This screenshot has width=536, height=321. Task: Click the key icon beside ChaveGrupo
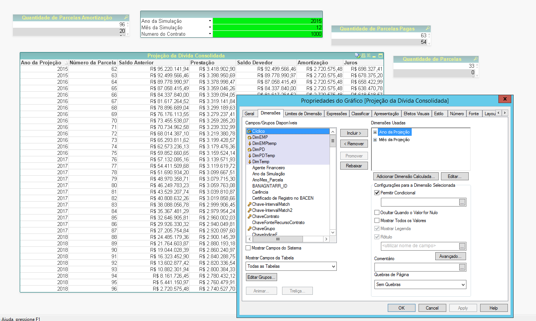pyautogui.click(x=249, y=229)
